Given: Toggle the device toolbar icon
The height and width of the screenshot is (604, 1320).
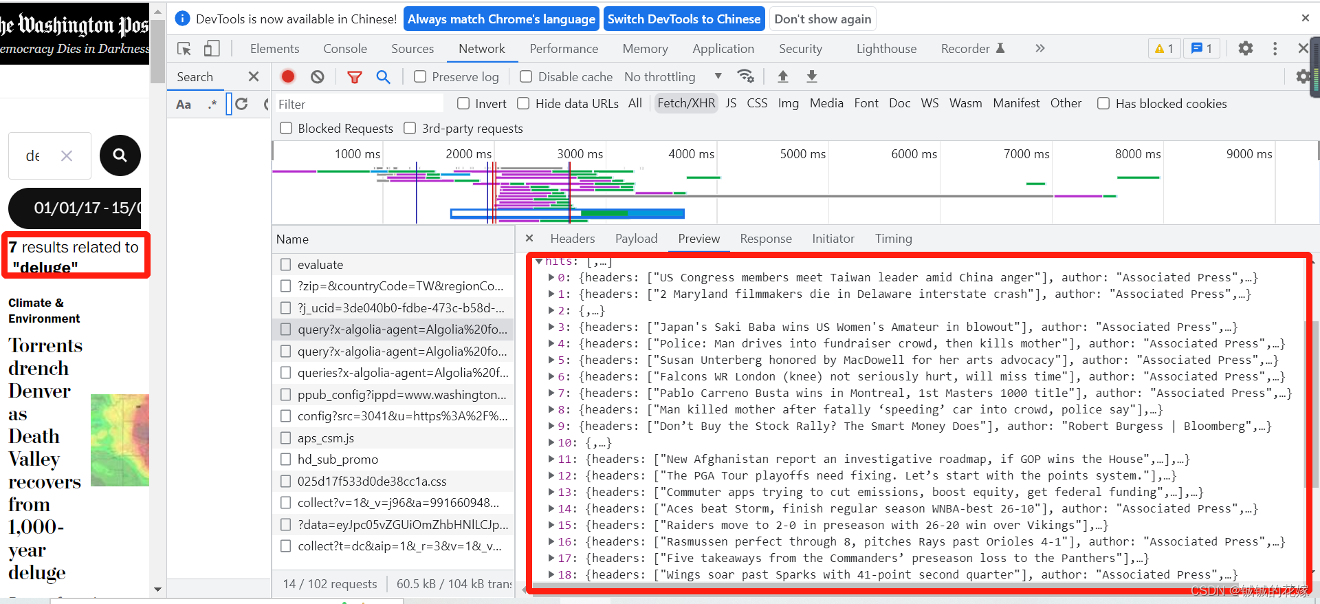Looking at the screenshot, I should tap(212, 48).
